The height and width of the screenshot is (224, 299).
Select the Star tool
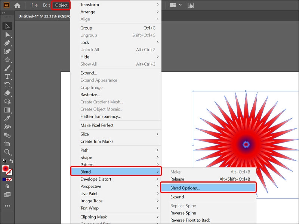point(7,60)
